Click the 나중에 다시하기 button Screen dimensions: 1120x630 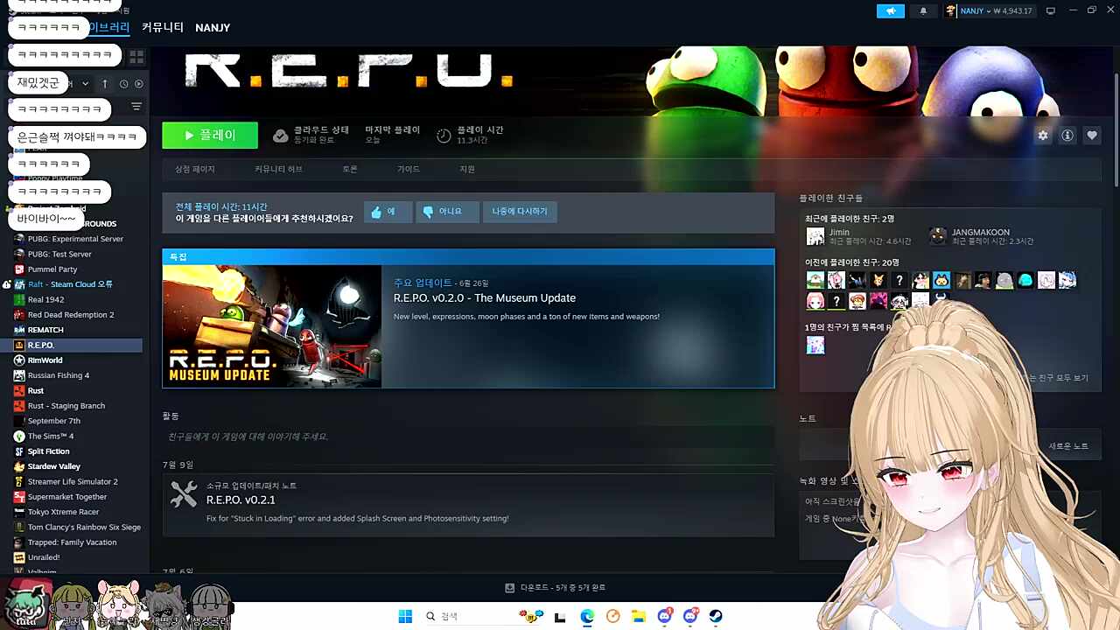(520, 212)
